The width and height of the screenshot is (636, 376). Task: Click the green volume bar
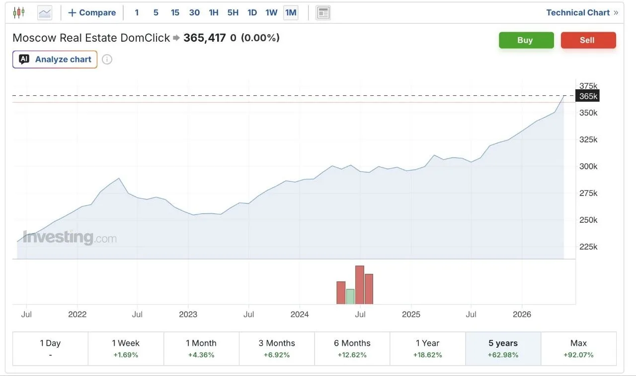(x=350, y=296)
